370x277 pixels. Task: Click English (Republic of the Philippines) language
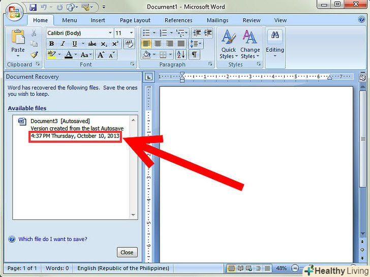123,268
